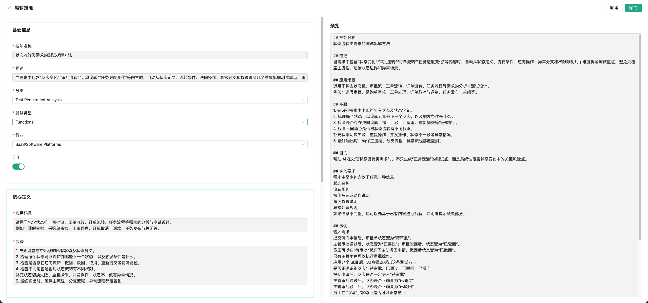
Task: Select the 技能名称 input field
Action: pos(160,55)
